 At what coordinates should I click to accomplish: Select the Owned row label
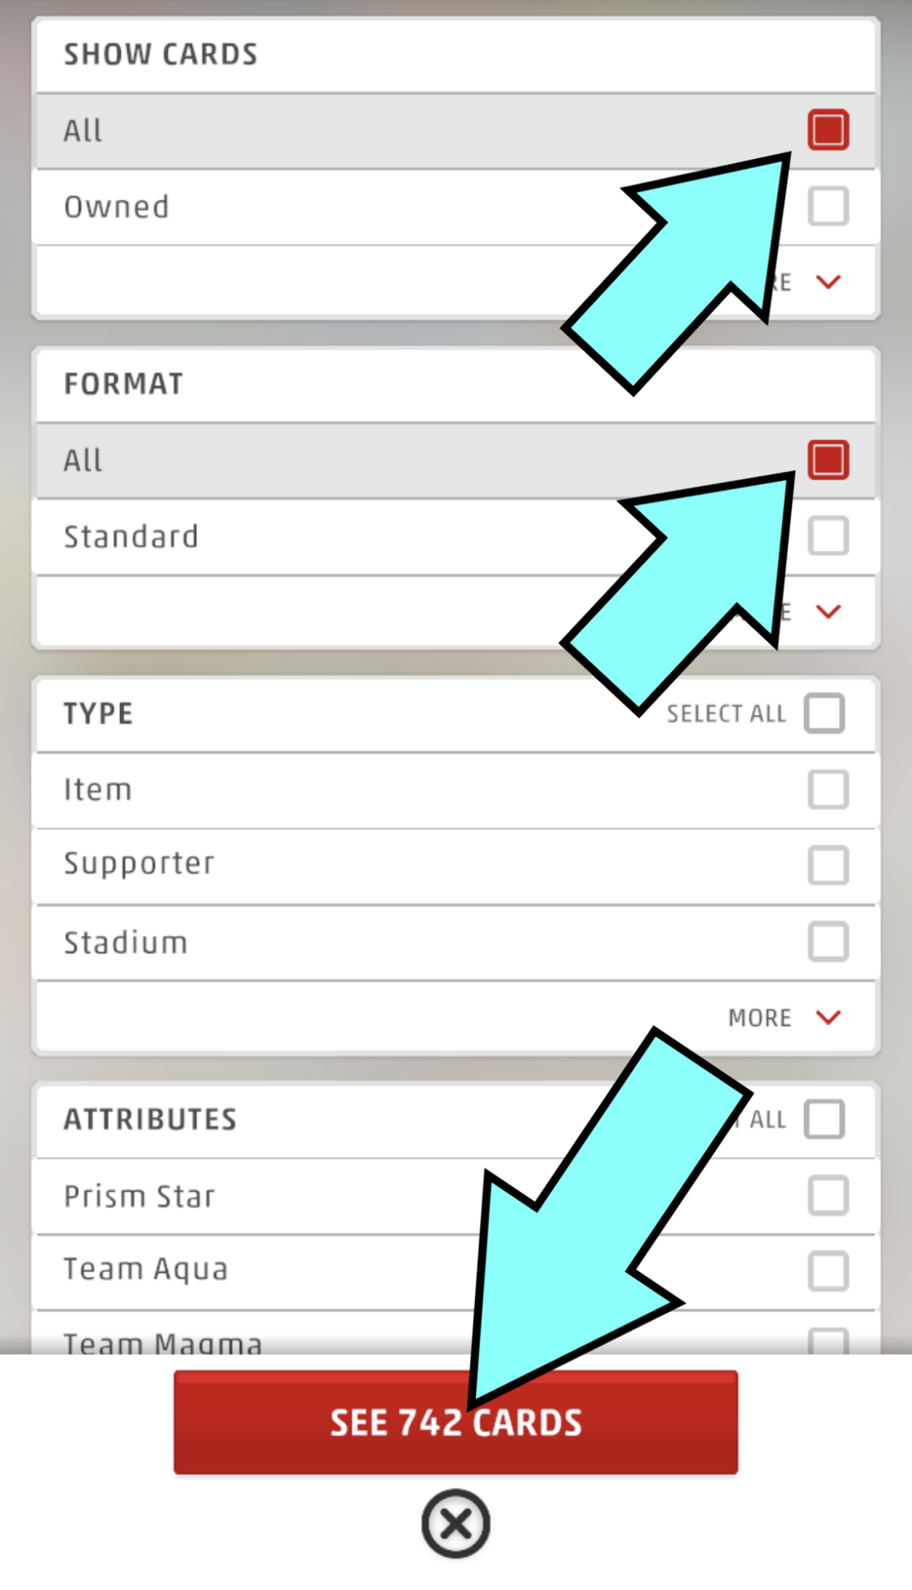(117, 207)
